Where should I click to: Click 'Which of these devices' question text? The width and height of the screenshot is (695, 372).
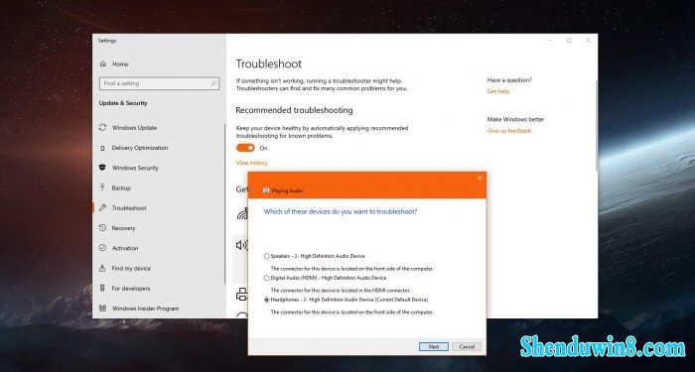pos(341,211)
